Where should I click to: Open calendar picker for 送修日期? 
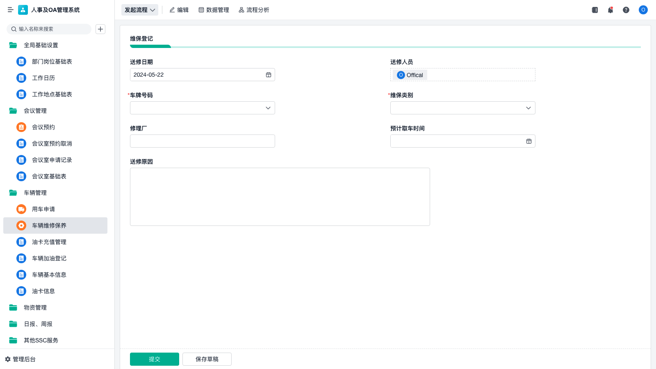(x=269, y=75)
